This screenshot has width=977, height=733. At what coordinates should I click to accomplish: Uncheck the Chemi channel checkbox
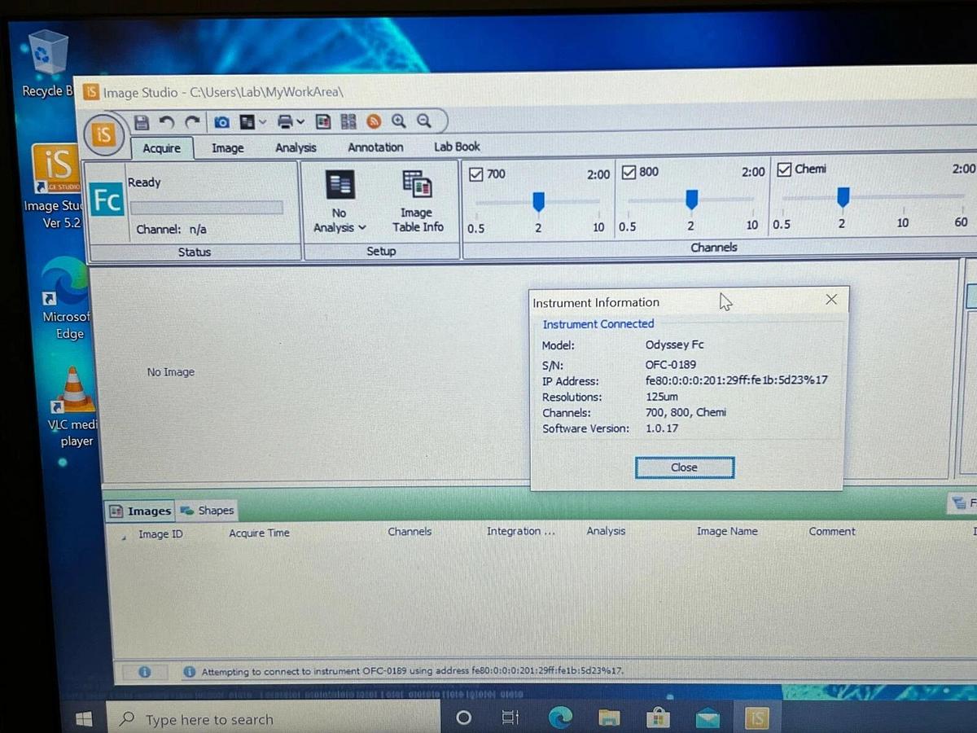(784, 169)
